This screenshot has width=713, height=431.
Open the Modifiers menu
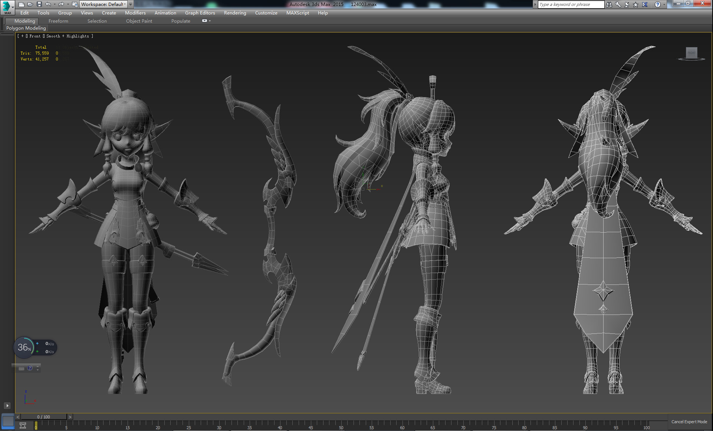pos(135,13)
